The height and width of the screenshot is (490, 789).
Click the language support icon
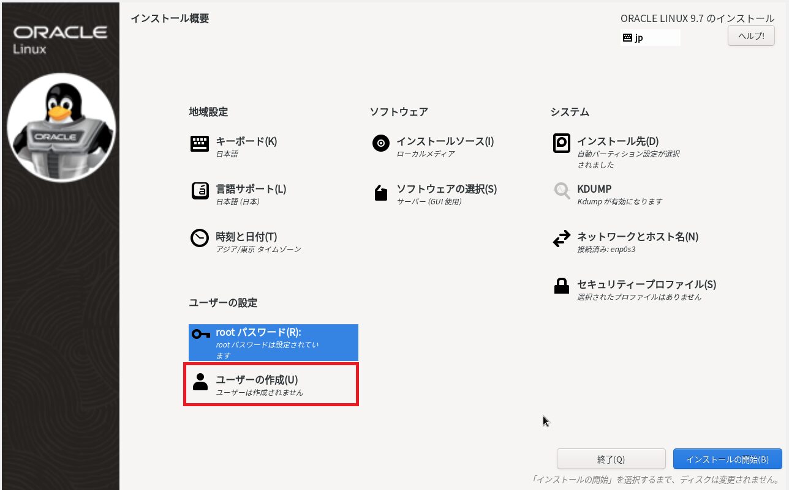(200, 191)
